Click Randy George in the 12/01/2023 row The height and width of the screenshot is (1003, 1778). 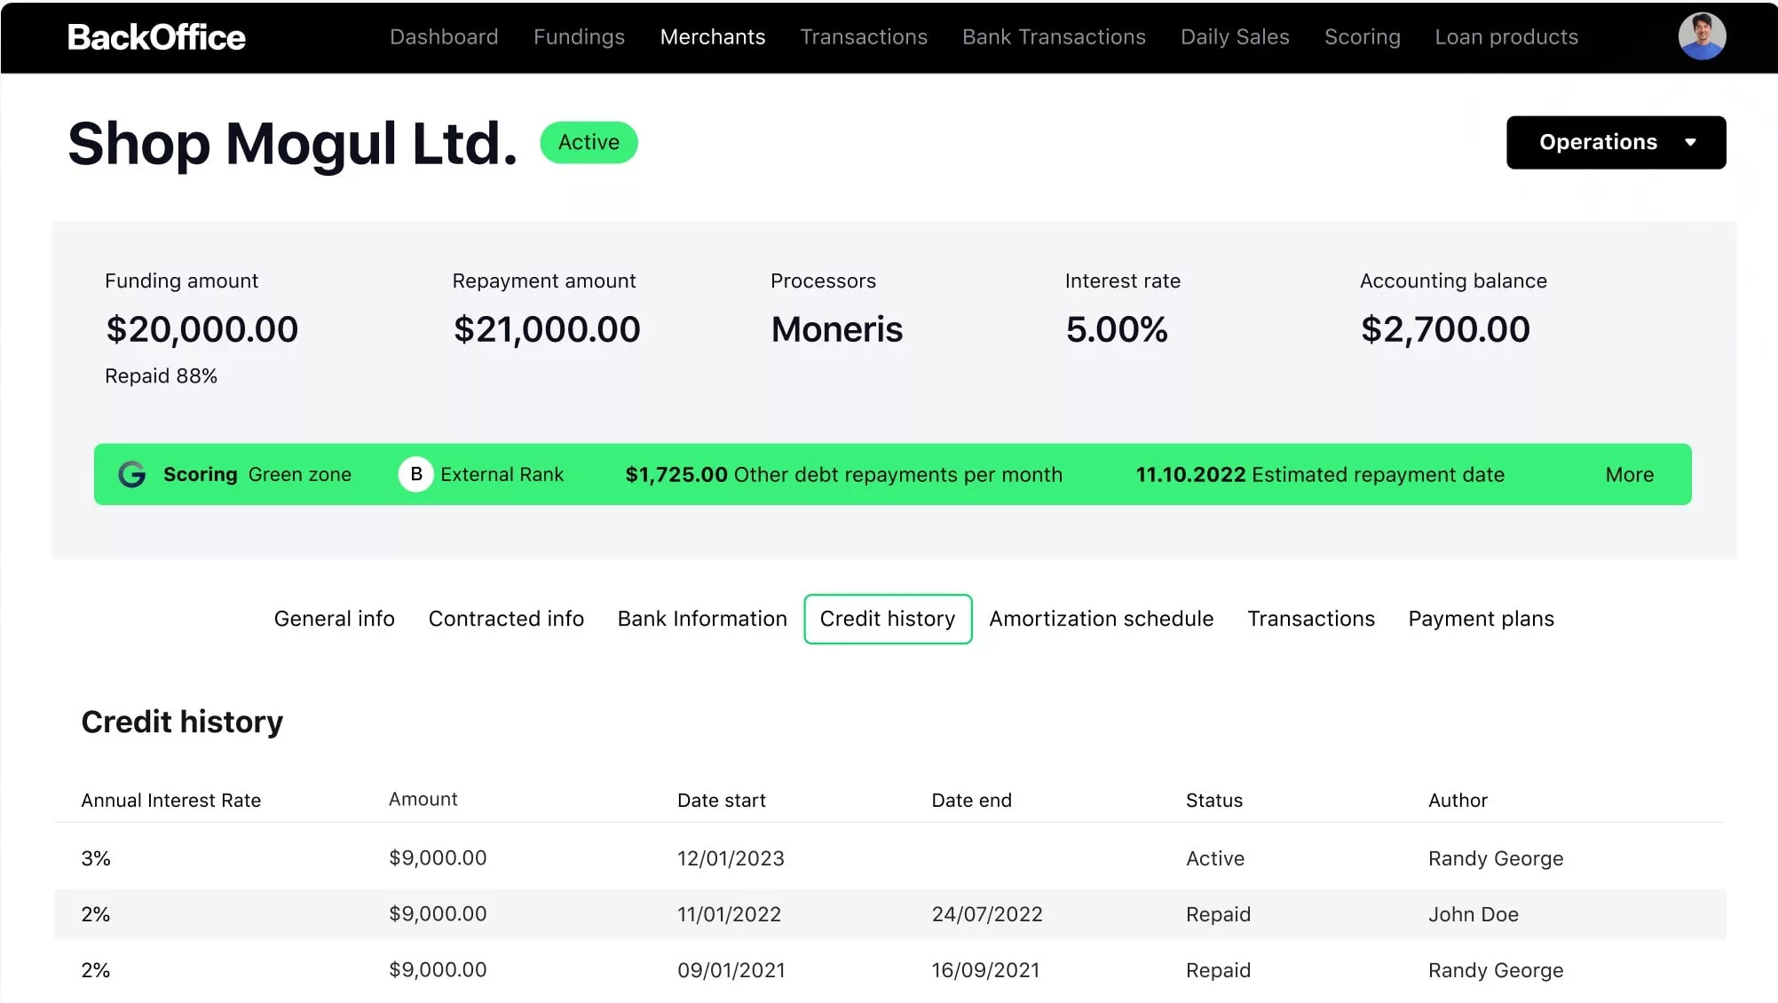click(x=1495, y=858)
